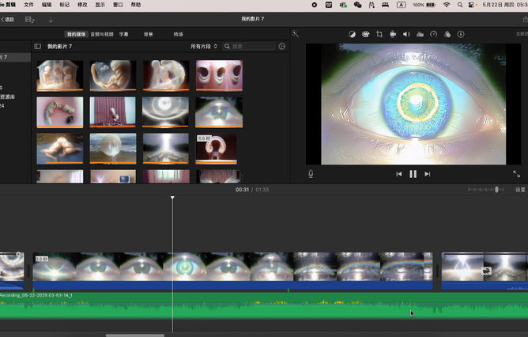Image resolution: width=528 pixels, height=337 pixels.
Task: Open the 修改 menu
Action: (x=82, y=5)
